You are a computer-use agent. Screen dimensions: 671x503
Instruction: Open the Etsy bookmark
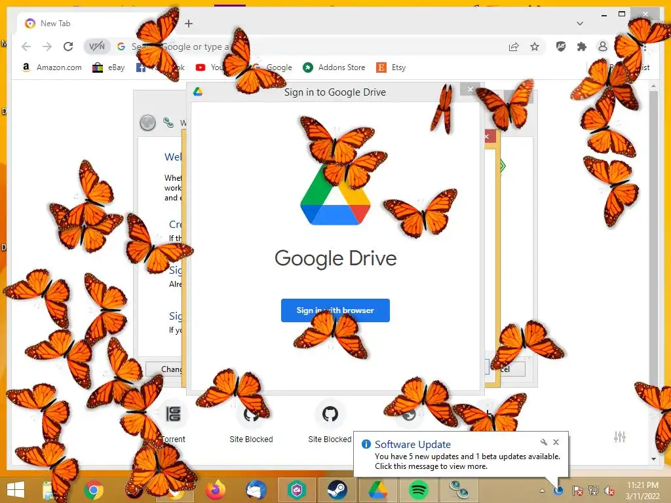pos(391,67)
